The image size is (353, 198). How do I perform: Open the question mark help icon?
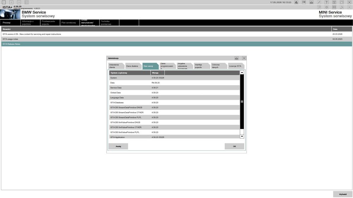click(x=327, y=2)
